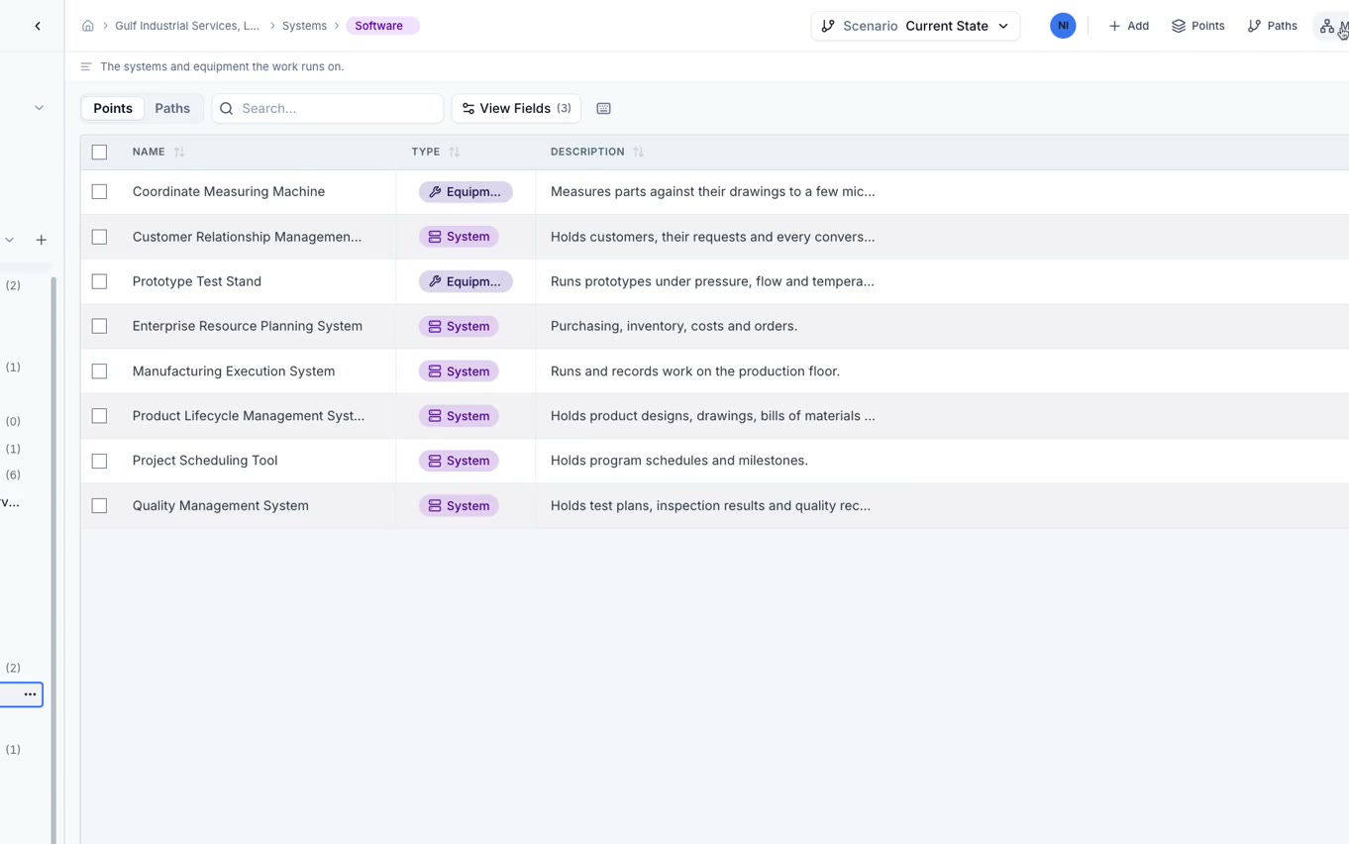Sort by the TYPE column arrows

(455, 152)
